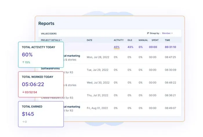Open the Total Earned card

click(x=41, y=114)
